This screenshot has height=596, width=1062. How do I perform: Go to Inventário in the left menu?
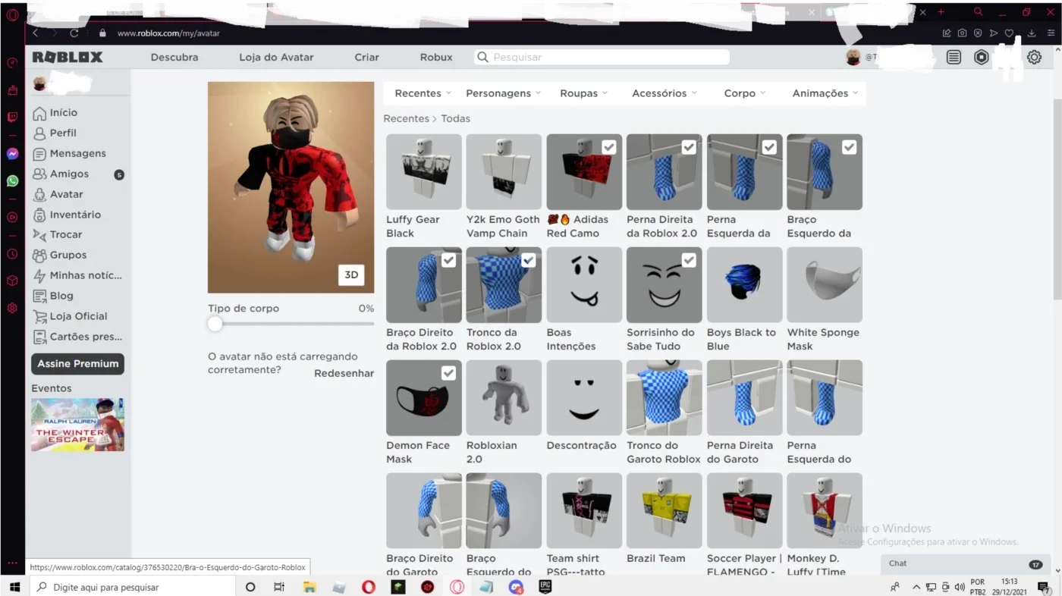pos(67,215)
